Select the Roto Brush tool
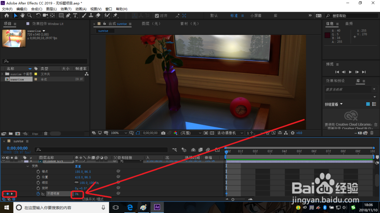 tap(107, 16)
